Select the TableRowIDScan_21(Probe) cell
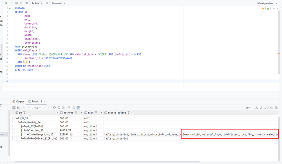The width and height of the screenshot is (282, 164). point(37,139)
